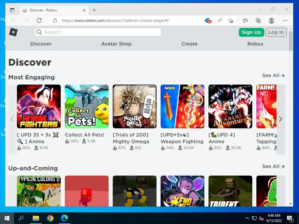Click the [Trials of 200] Mighty Omega title
The image size is (299, 224).
131,138
